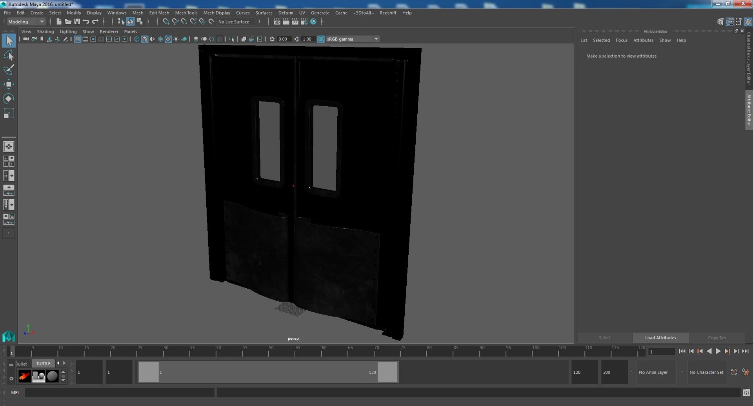The image size is (753, 406).
Task: Start IPR render
Action: 295,22
